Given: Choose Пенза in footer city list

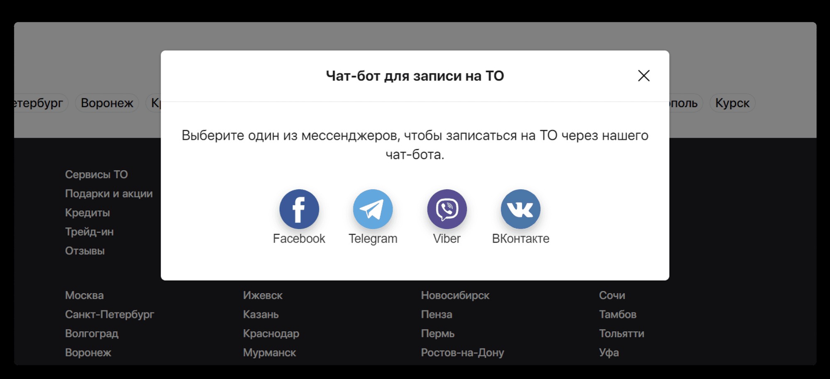Looking at the screenshot, I should tap(437, 314).
